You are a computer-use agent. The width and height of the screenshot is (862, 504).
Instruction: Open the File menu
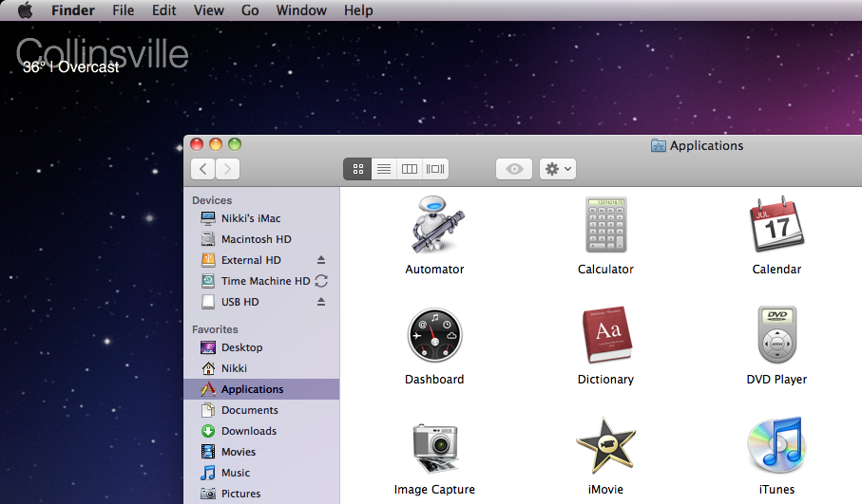tap(124, 9)
